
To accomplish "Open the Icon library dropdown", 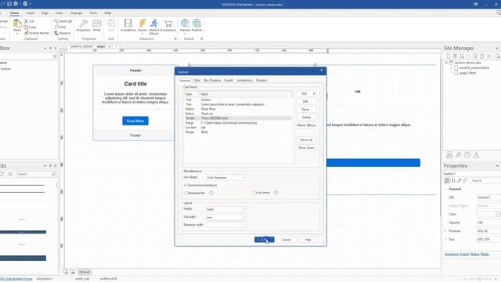I will coord(226,178).
